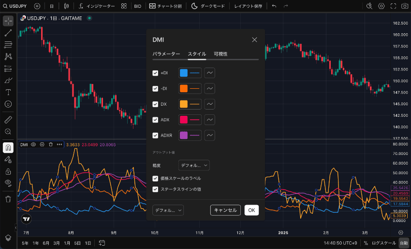Open the pink ADX color swatch
This screenshot has width=411, height=249.
[x=184, y=120]
